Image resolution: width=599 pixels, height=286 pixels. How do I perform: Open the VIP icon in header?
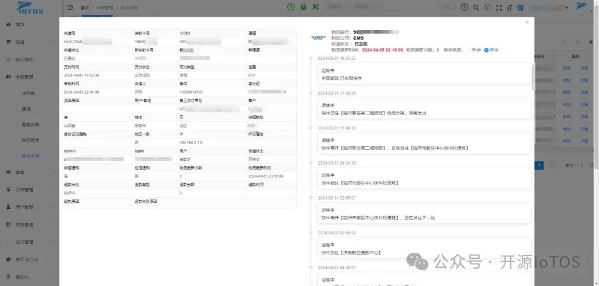(316, 7)
